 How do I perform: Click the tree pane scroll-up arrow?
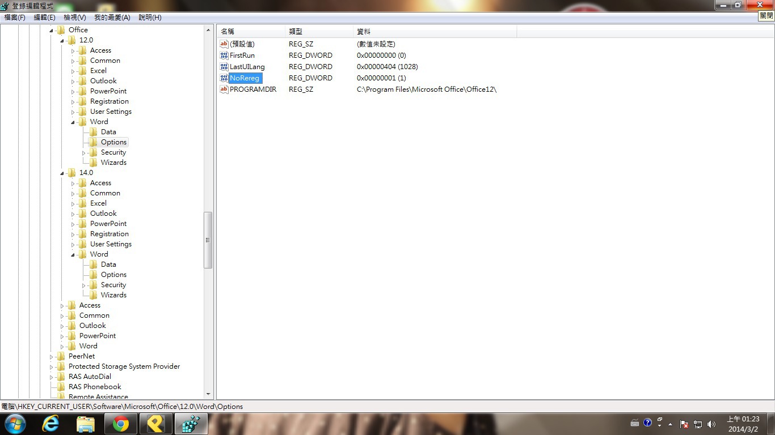208,29
